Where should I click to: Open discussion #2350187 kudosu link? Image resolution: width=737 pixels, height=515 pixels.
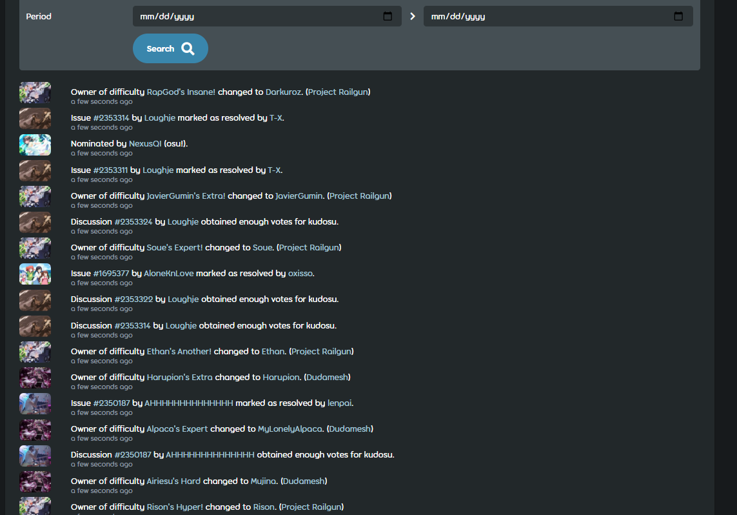click(133, 455)
